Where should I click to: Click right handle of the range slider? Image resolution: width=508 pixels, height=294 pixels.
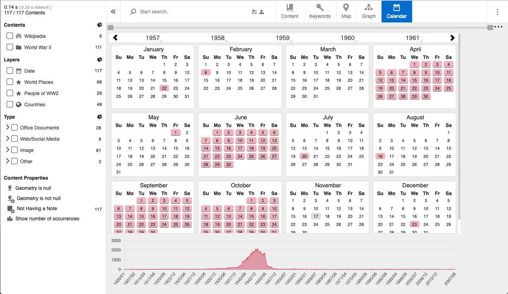tap(490, 27)
